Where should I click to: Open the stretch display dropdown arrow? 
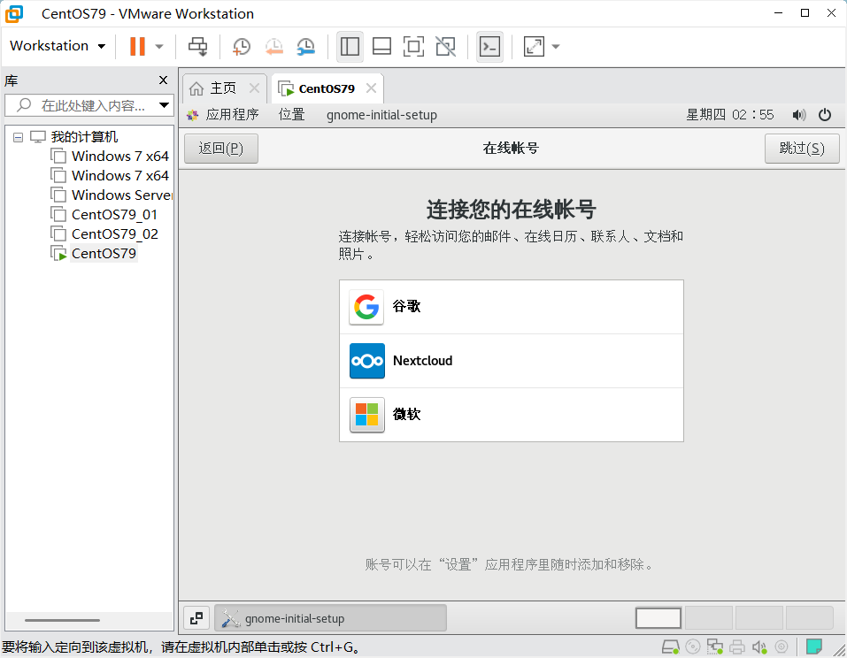(556, 46)
